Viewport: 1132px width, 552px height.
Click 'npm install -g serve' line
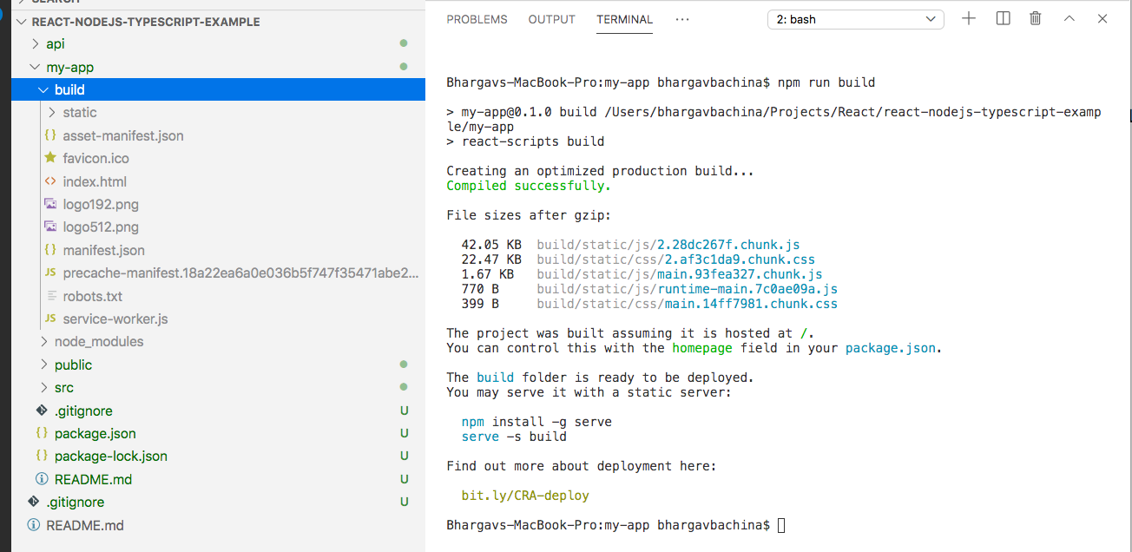[536, 422]
